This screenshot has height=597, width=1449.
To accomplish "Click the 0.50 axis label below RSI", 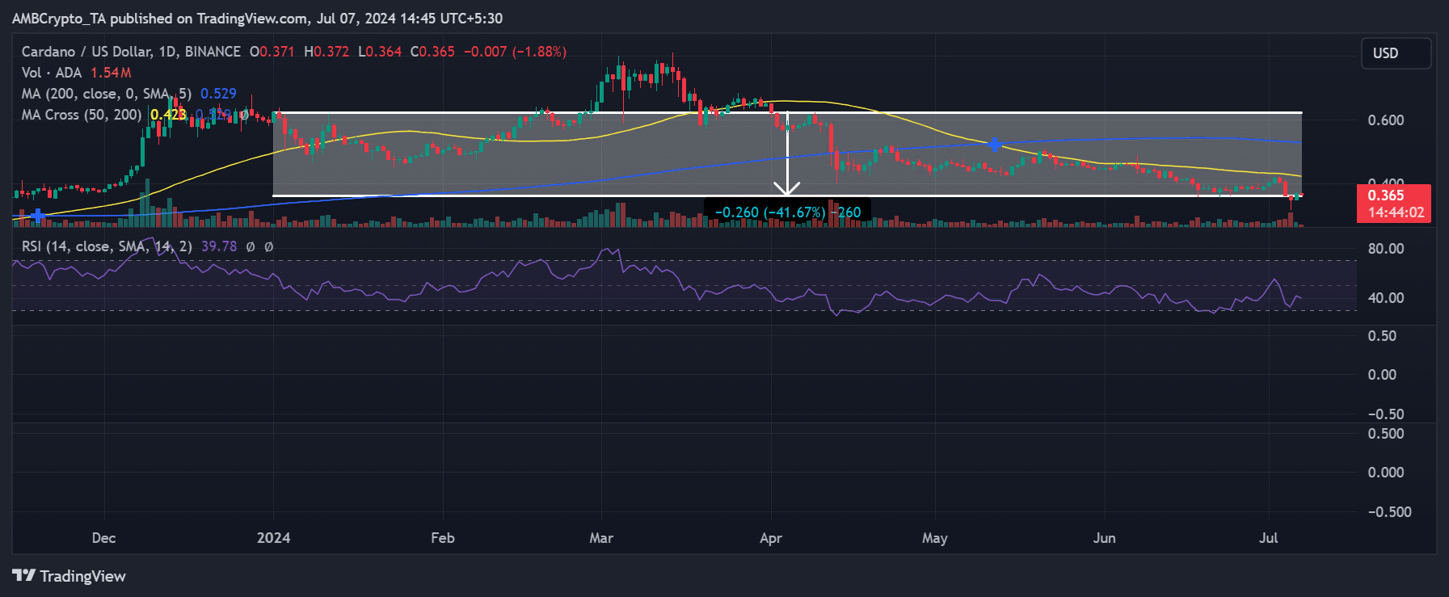I will pyautogui.click(x=1382, y=336).
